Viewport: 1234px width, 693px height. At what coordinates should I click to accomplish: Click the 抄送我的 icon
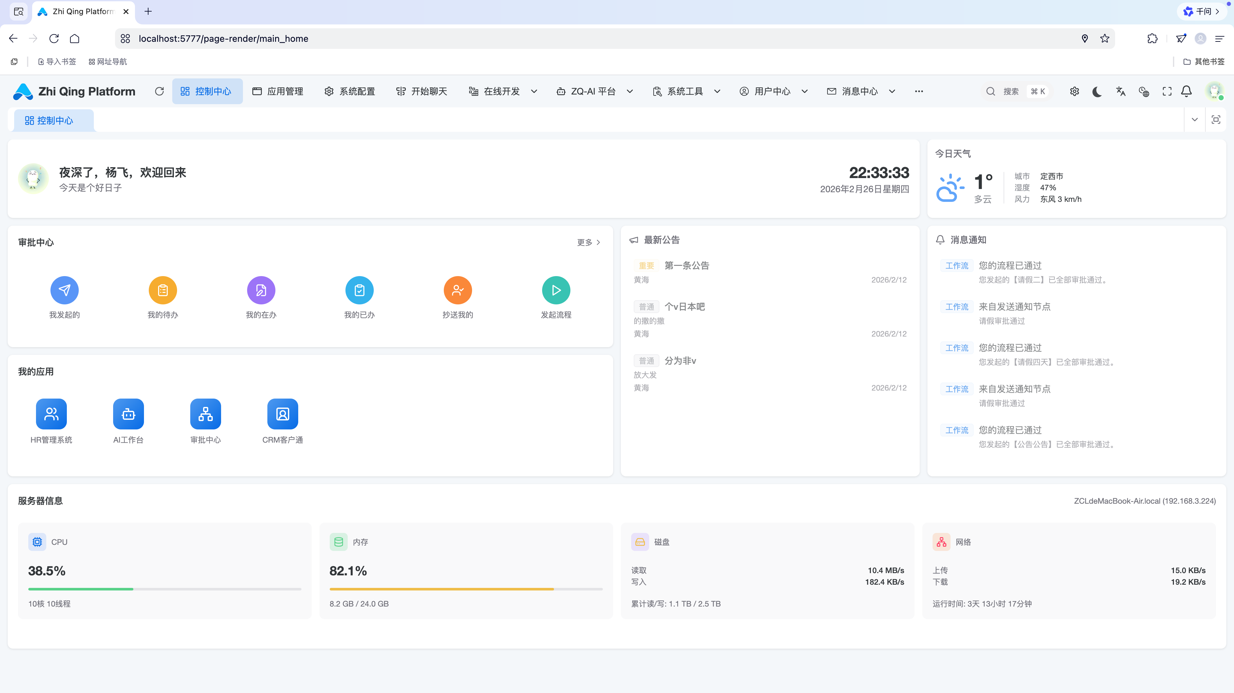click(458, 290)
